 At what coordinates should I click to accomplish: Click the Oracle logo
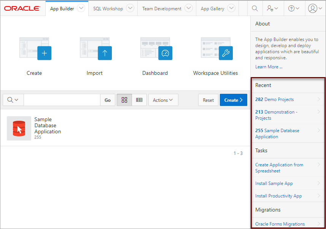click(x=22, y=8)
